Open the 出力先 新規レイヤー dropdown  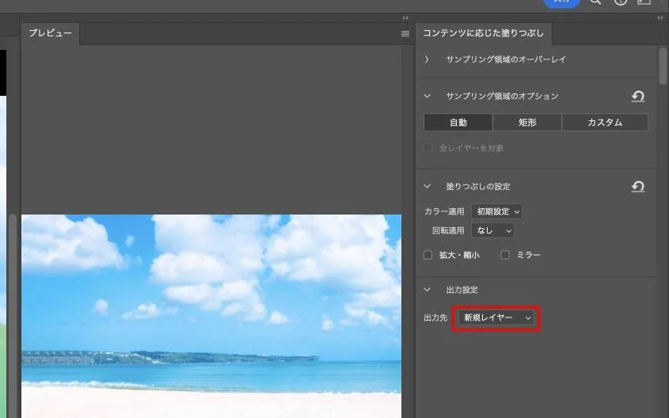click(x=496, y=317)
